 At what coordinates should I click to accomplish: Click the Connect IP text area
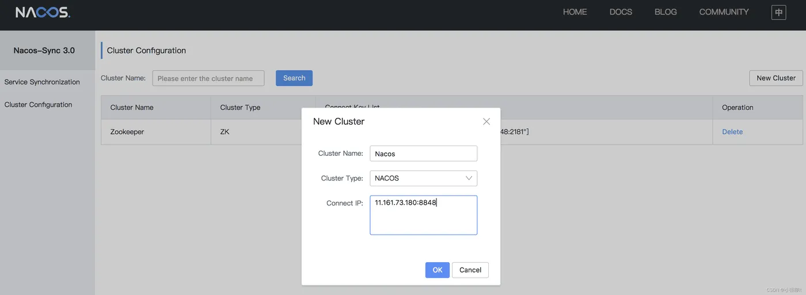423,216
